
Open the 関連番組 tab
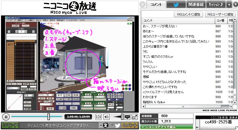click(196, 5)
